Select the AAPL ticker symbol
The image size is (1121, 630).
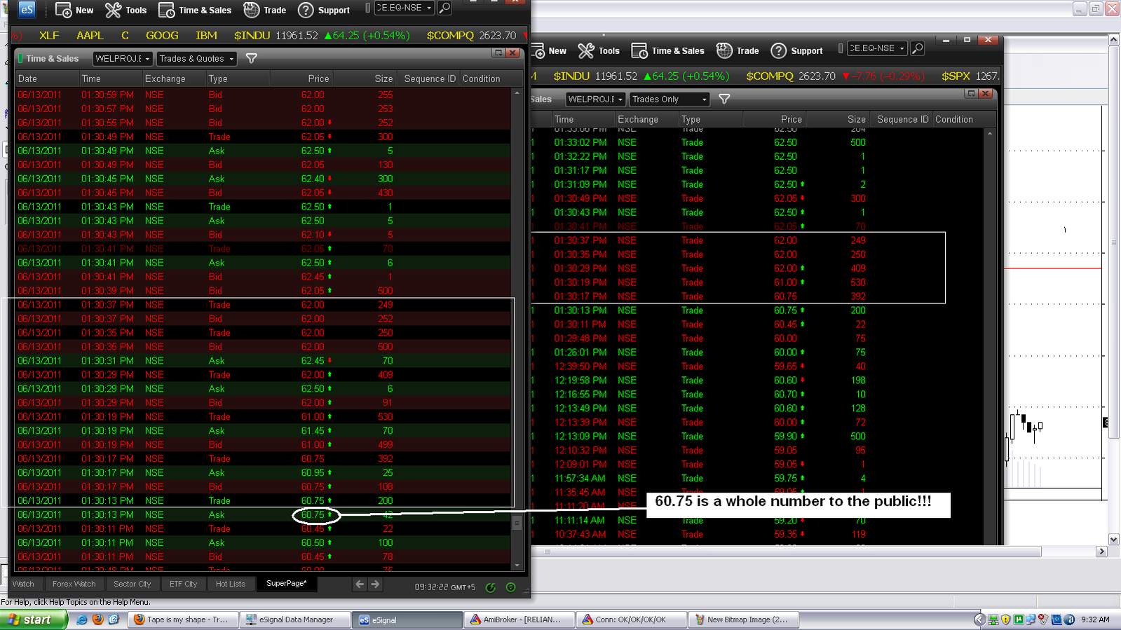click(x=90, y=36)
